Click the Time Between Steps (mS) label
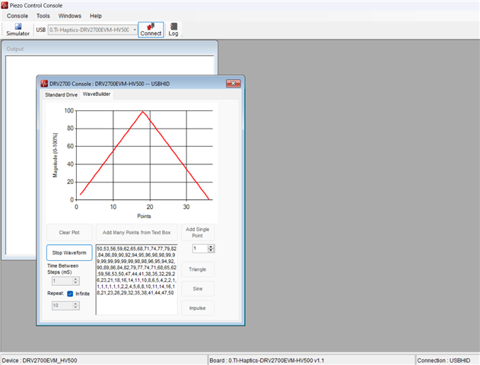 coord(62,269)
